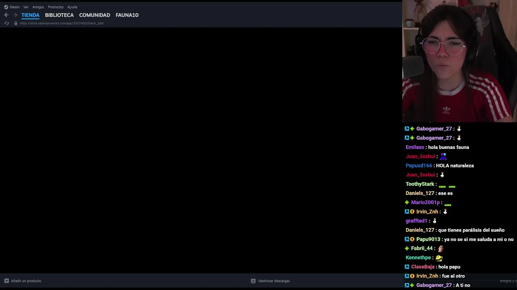Open the Ayuda menu

tap(72, 7)
